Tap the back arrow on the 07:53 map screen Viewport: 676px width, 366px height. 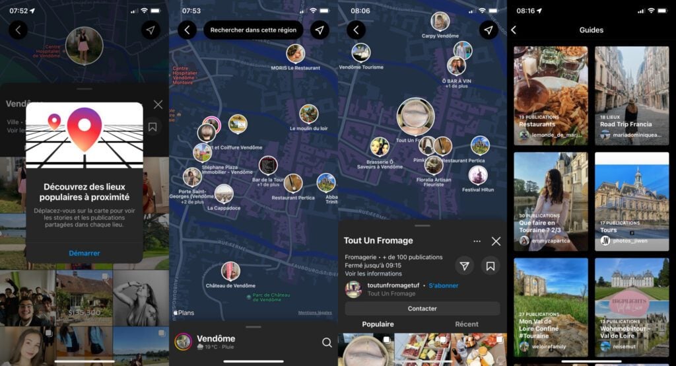pyautogui.click(x=187, y=30)
